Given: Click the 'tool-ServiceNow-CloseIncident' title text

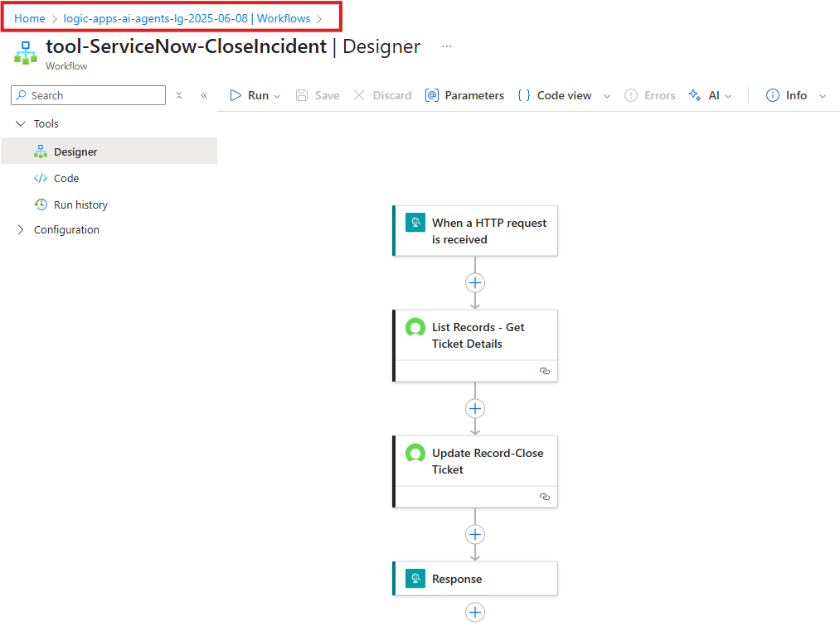Looking at the screenshot, I should coord(186,46).
